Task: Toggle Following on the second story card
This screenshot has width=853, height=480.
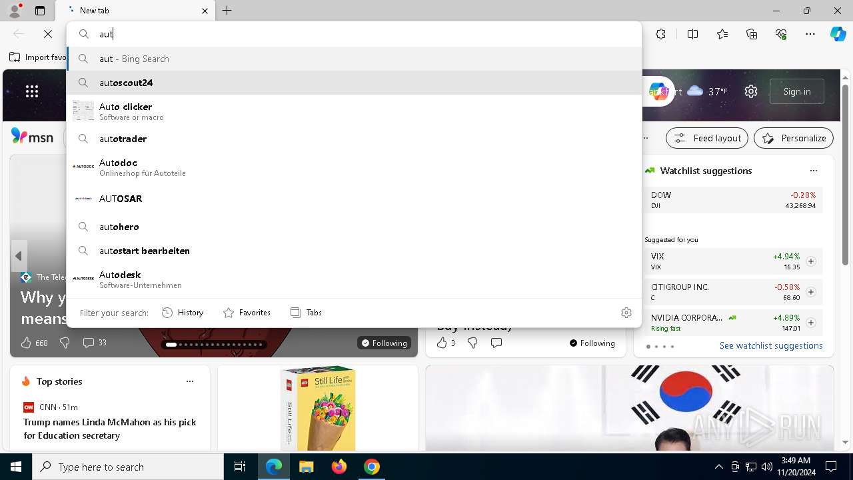Action: (592, 343)
